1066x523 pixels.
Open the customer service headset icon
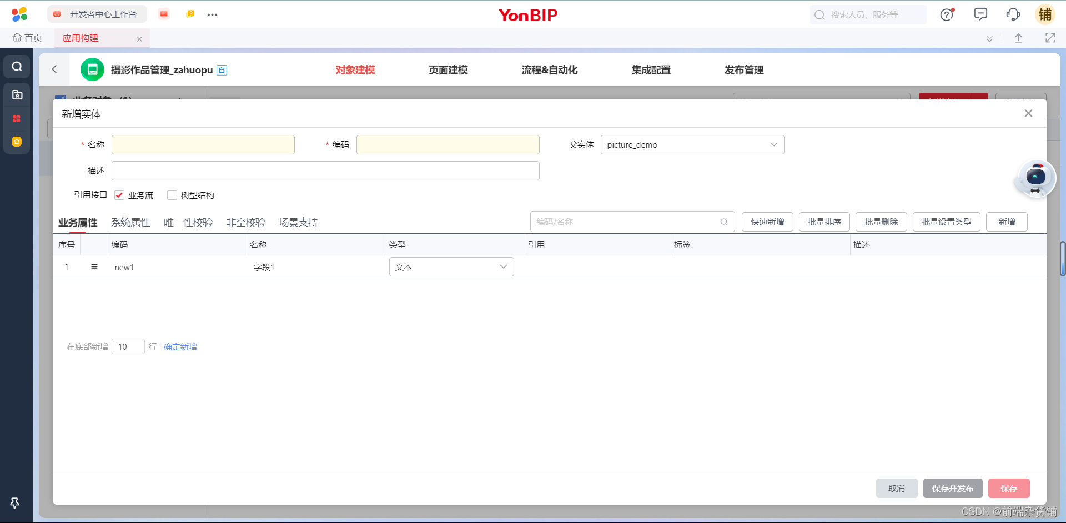[1013, 14]
